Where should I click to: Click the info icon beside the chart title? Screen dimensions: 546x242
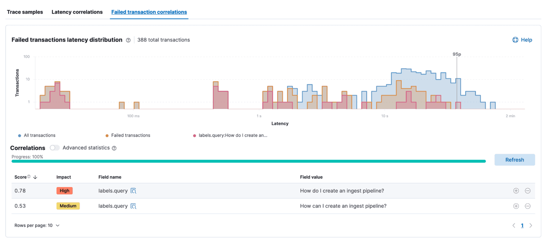[128, 40]
